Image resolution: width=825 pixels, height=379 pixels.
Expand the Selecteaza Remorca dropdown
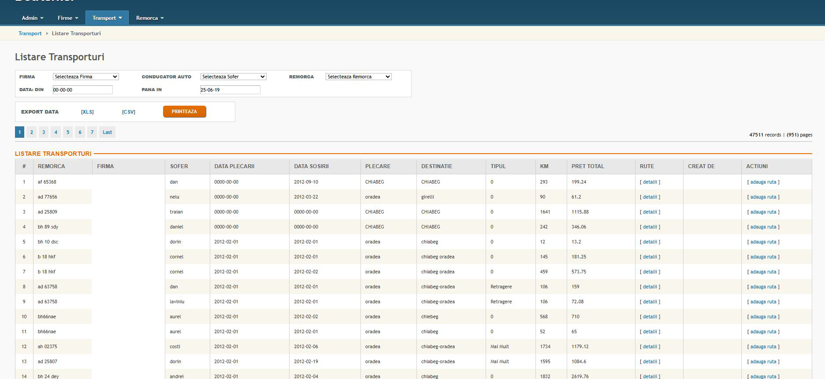pyautogui.click(x=358, y=77)
